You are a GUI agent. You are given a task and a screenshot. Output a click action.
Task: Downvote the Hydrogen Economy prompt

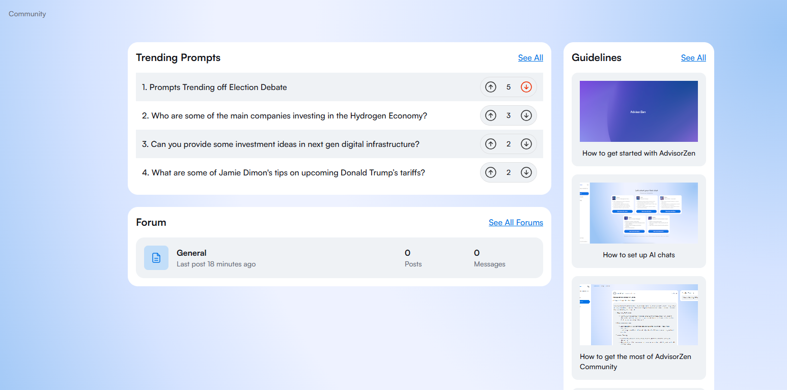coord(526,115)
